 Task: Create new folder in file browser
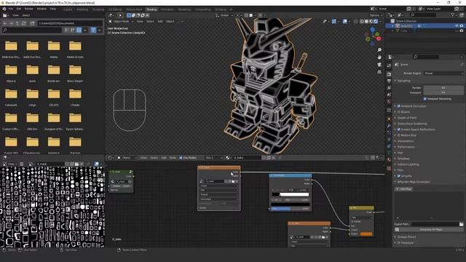pyautogui.click(x=32, y=23)
